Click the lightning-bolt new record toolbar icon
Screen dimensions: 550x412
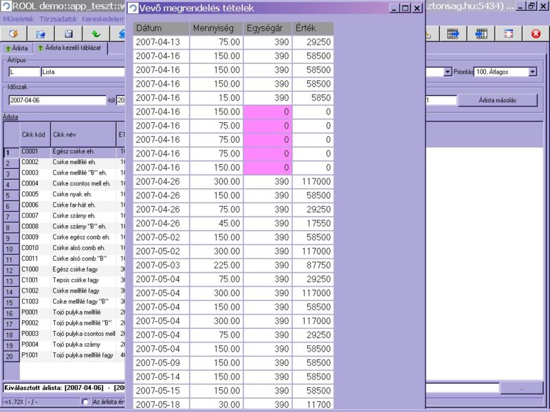coord(13,33)
